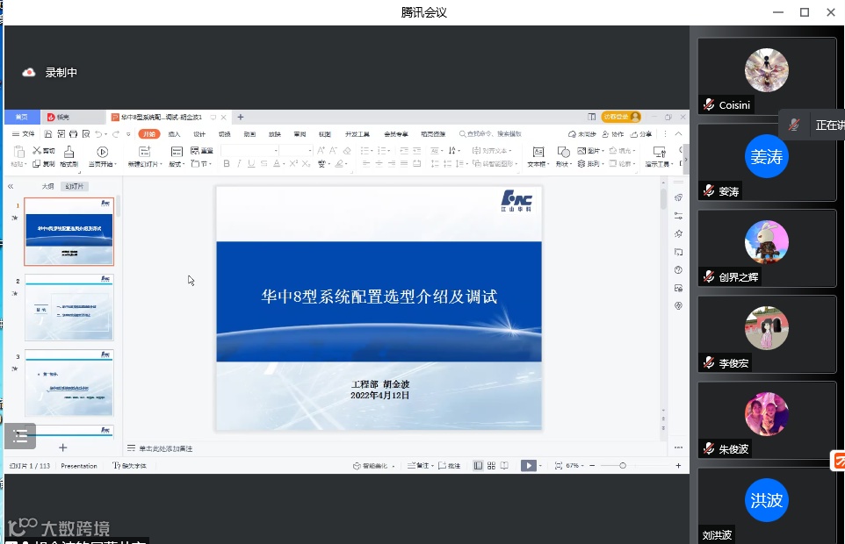845x544 pixels.
Task: Switch to the Home (首页) WPS tab
Action: (x=22, y=117)
